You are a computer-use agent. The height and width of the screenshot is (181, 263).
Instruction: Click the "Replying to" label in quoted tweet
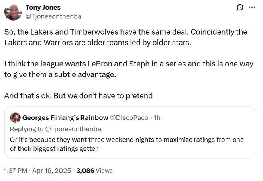(27, 129)
